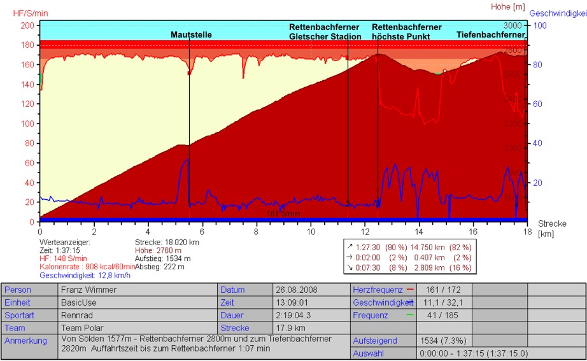This screenshot has width=587, height=361.
Task: Click the Strecke [km] axis title
Action: click(x=551, y=229)
